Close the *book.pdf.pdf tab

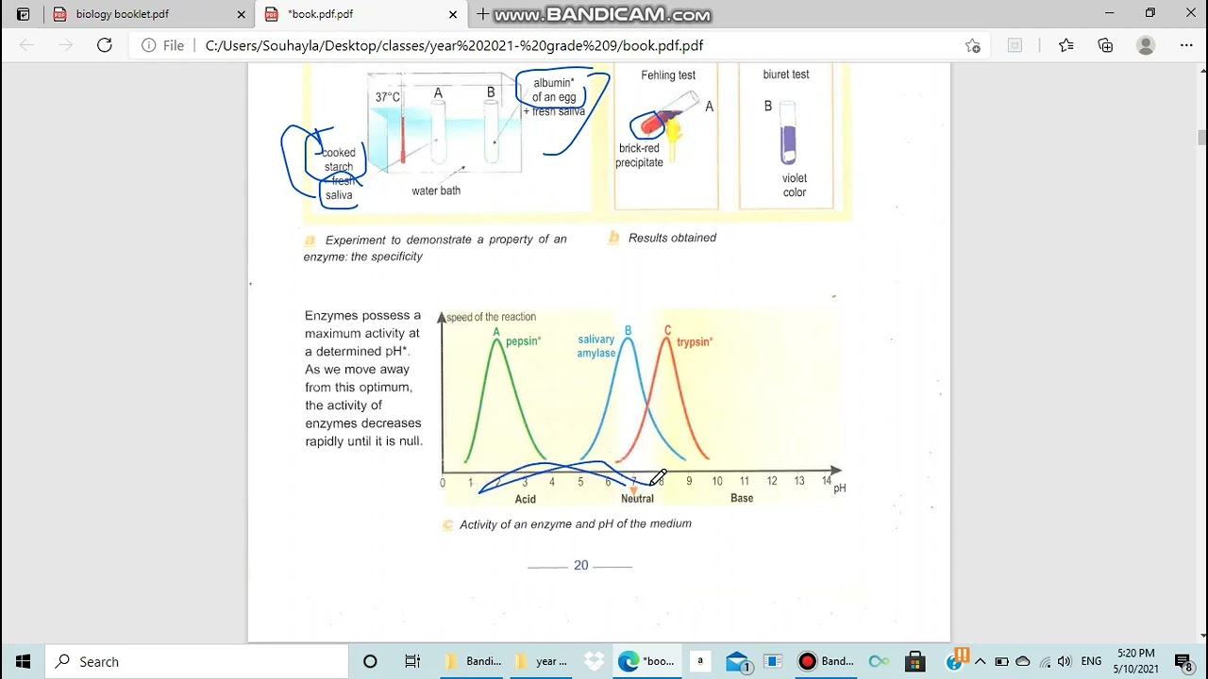tap(453, 14)
